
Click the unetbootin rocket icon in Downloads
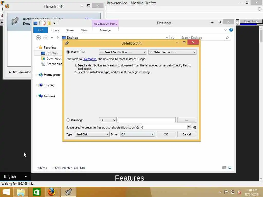point(15,21)
